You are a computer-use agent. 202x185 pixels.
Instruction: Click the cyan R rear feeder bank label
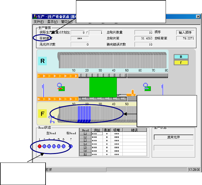42,61
